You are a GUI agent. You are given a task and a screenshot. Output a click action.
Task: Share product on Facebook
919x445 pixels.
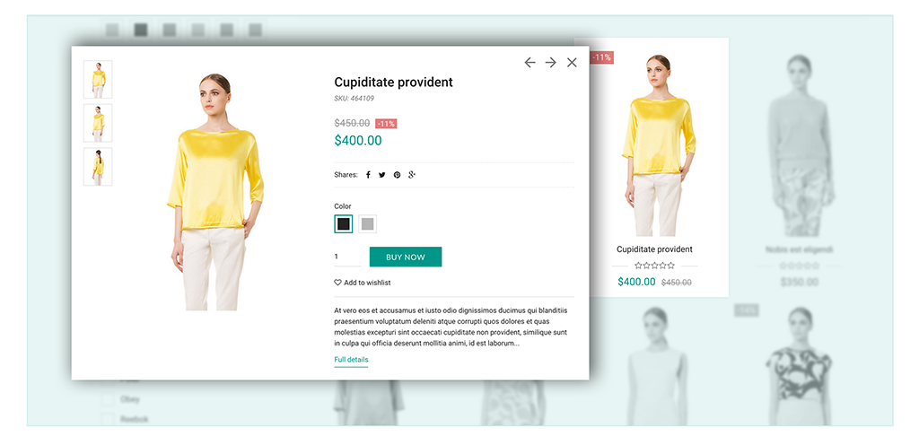(x=368, y=174)
